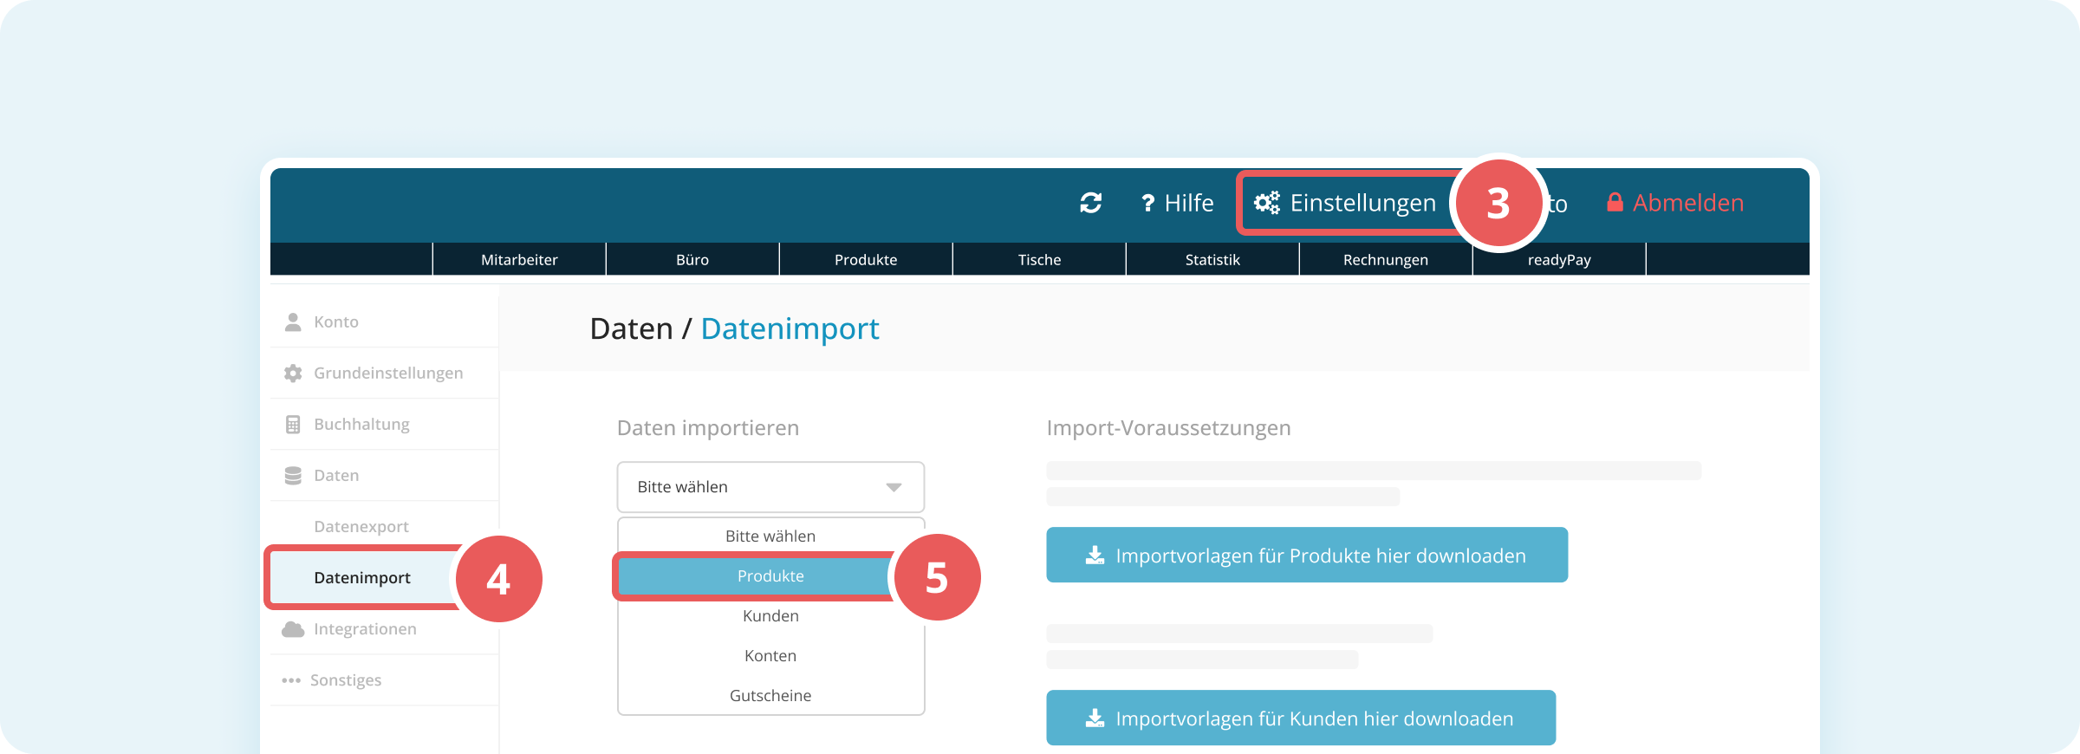The image size is (2080, 754).
Task: Open the 'Bitte wählen' import dropdown
Action: click(770, 487)
